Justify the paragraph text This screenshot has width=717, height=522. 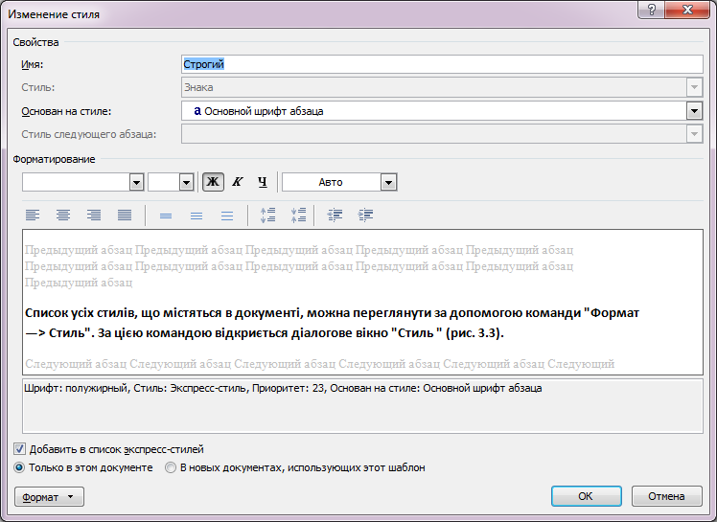coord(125,215)
